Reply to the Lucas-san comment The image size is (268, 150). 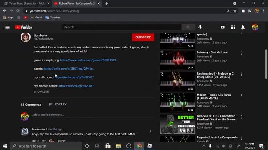62,141
